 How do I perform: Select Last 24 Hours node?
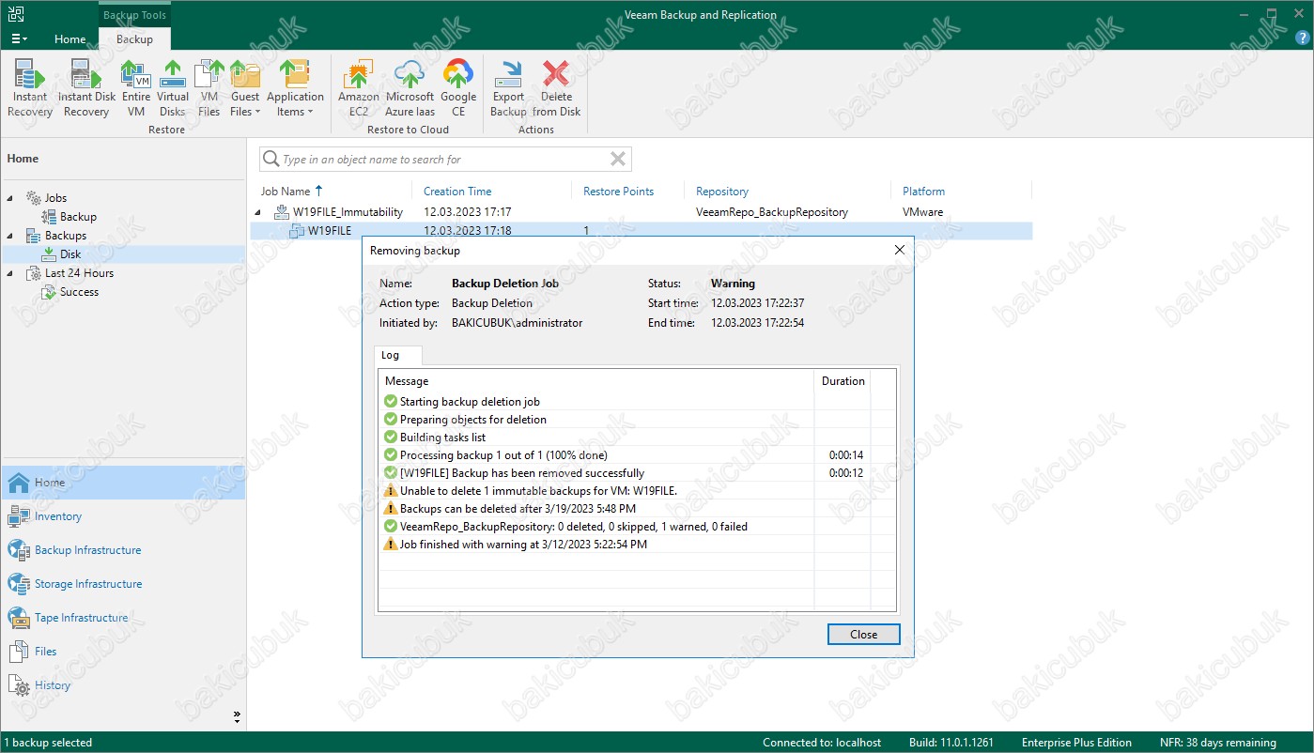pos(79,273)
